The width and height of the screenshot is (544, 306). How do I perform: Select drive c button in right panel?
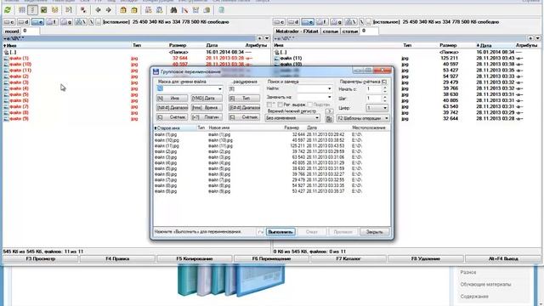[279, 22]
